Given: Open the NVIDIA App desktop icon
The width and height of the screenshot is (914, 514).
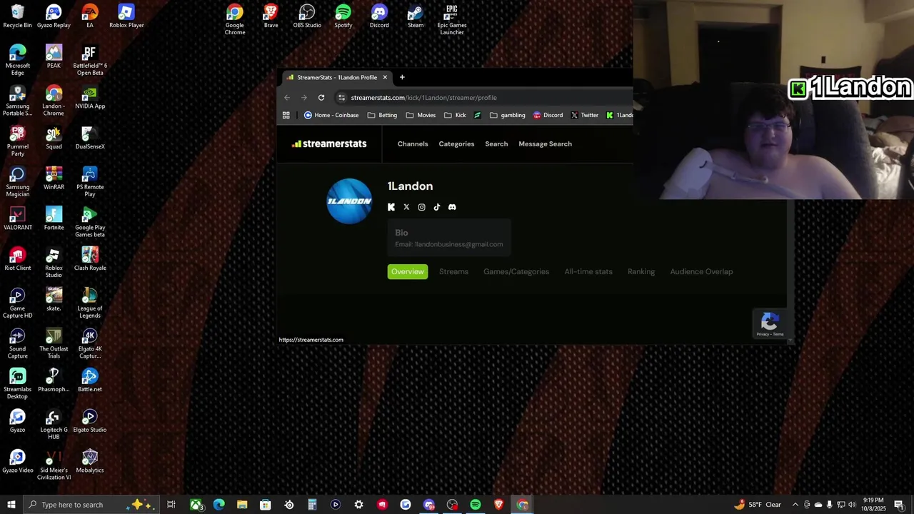Looking at the screenshot, I should pos(90,98).
